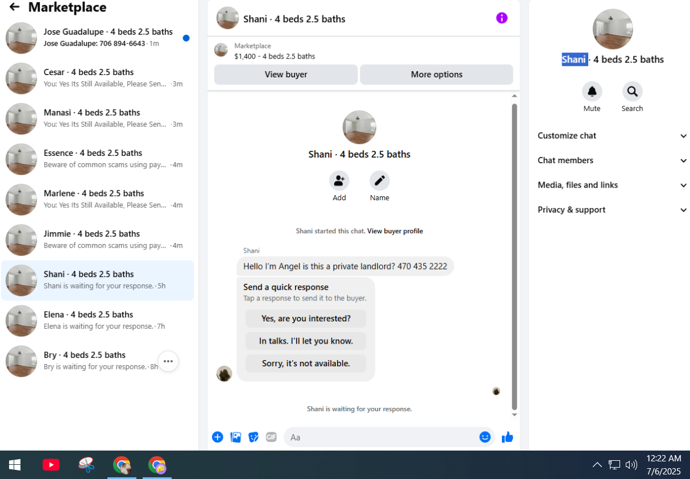Click 'Shani is waiting for your response.' text in chat
The height and width of the screenshot is (479, 690).
(x=359, y=409)
